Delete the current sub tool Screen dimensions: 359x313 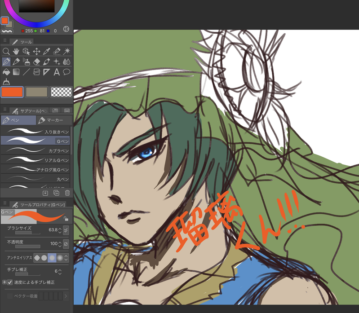67,193
